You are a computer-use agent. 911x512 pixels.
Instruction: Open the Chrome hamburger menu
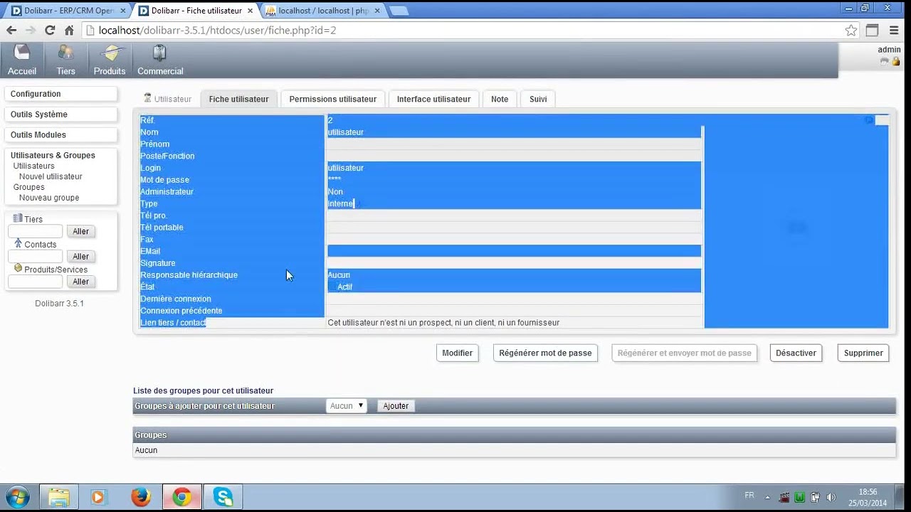[894, 31]
